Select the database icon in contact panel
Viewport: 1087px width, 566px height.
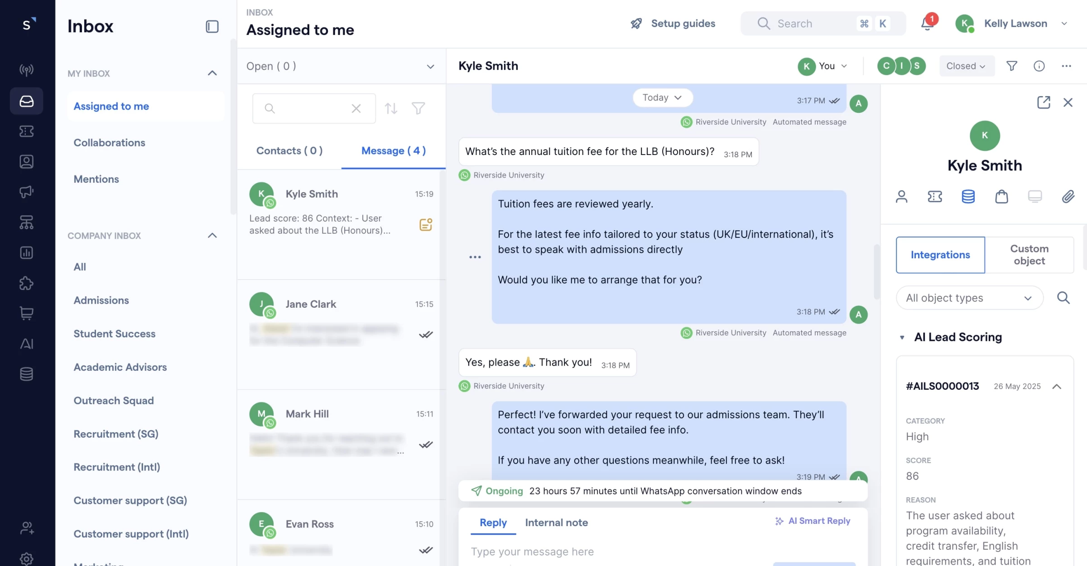(x=968, y=197)
